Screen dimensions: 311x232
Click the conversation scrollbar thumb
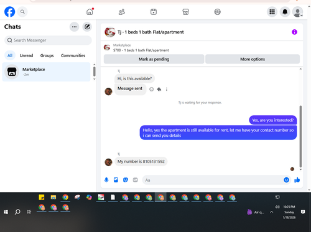click(300, 136)
